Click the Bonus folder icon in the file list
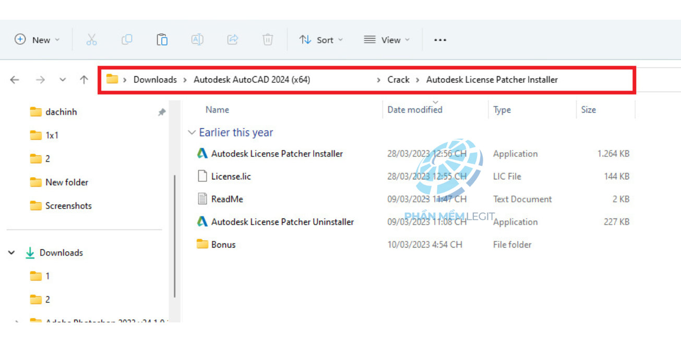681x342 pixels. (x=202, y=244)
